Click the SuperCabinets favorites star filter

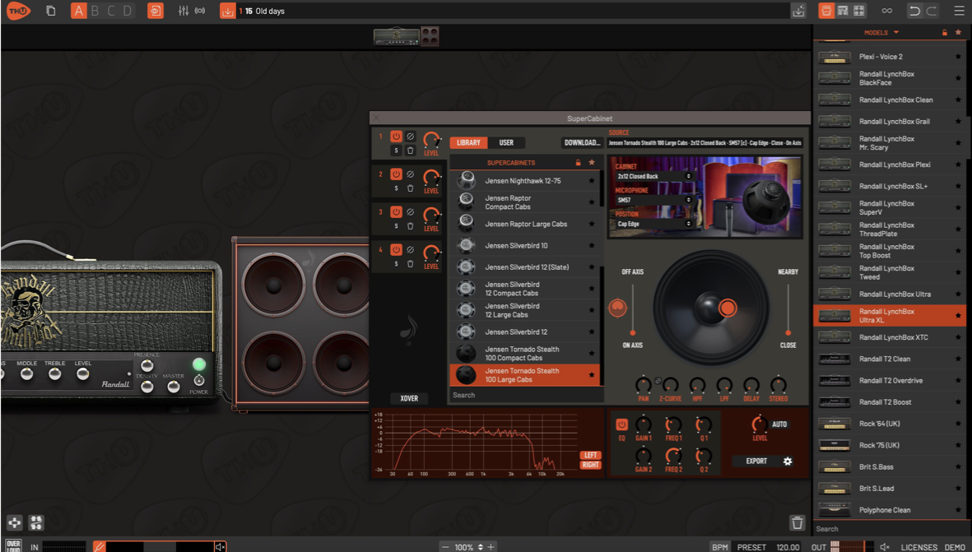pos(592,162)
